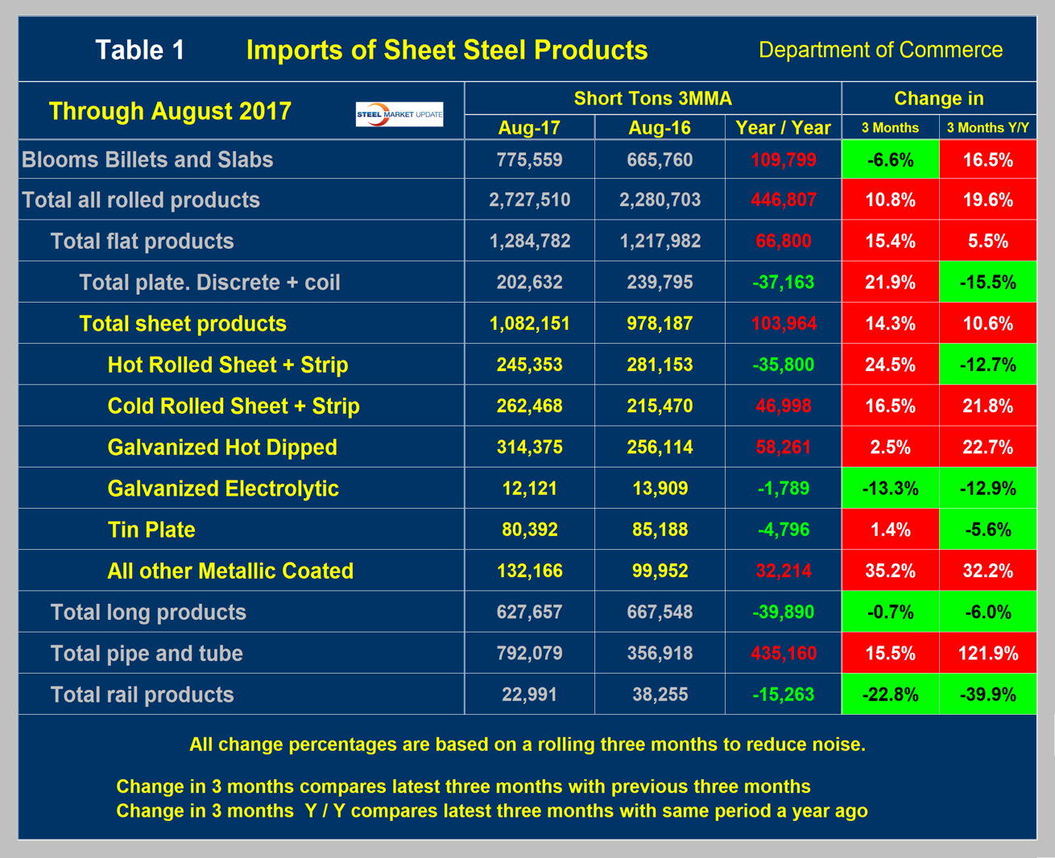Image resolution: width=1055 pixels, height=858 pixels.
Task: Select the 2,727,510 total rolled products value
Action: click(529, 200)
